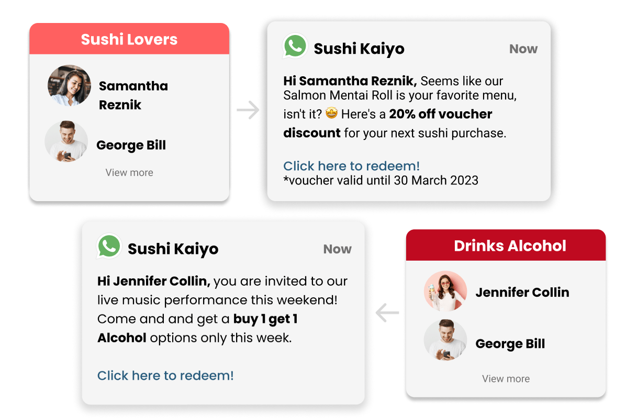Click the right-pointing arrow beside Sushi Lovers

pos(248,110)
